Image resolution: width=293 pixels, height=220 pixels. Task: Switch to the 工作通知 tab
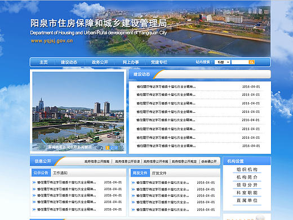click(60, 173)
